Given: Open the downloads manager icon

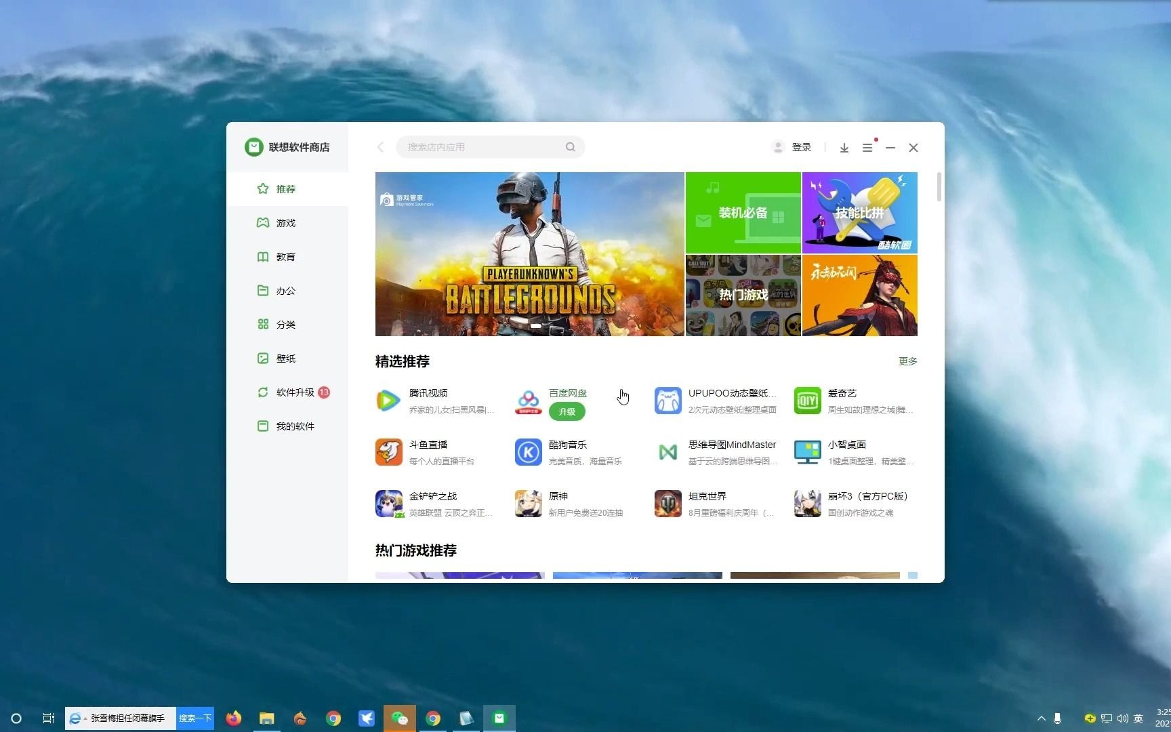Looking at the screenshot, I should (x=844, y=148).
